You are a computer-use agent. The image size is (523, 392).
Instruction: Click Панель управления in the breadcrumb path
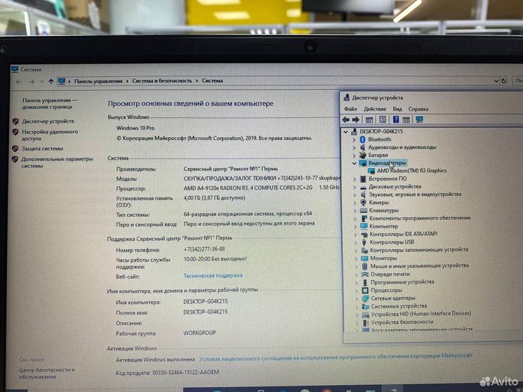pyautogui.click(x=97, y=81)
